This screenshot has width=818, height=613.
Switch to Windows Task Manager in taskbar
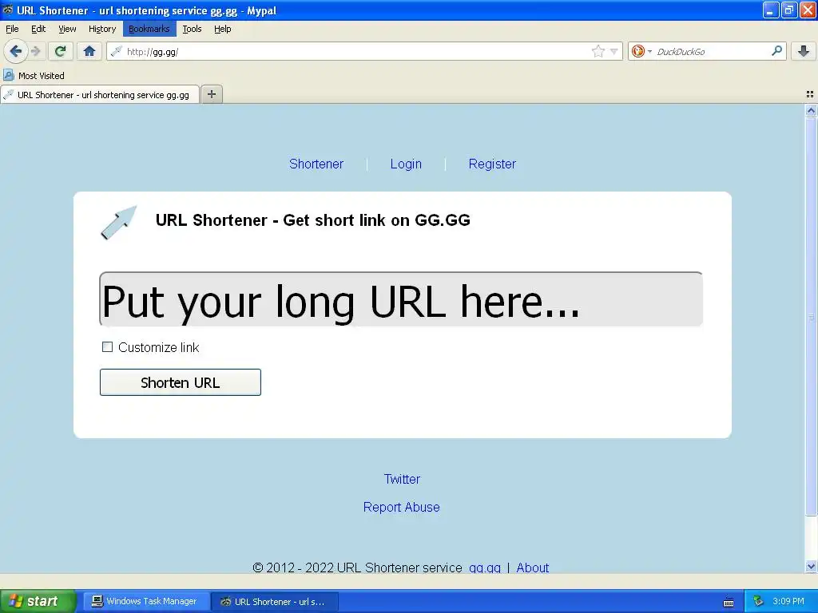tap(146, 601)
